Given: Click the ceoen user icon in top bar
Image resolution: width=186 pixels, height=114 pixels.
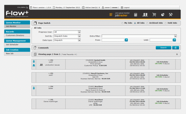Looking at the screenshot, I should click(x=103, y=7).
